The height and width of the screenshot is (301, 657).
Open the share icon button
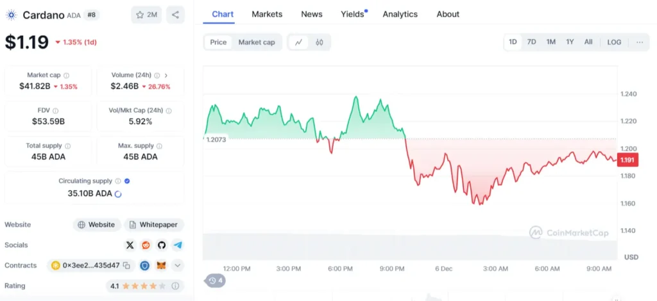coord(175,15)
